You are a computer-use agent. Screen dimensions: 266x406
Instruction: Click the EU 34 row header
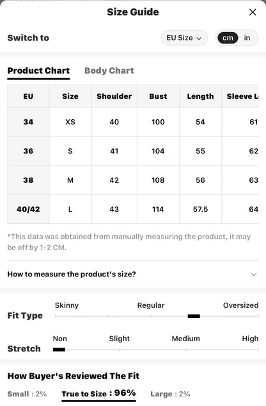(28, 122)
